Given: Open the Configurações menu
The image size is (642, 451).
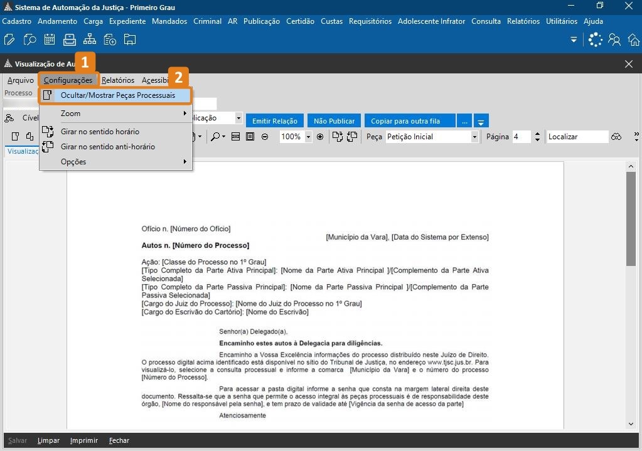Looking at the screenshot, I should [x=68, y=80].
